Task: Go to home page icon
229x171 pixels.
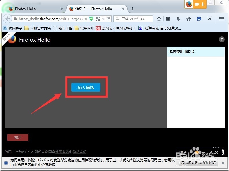Action: pyautogui.click(x=189, y=19)
